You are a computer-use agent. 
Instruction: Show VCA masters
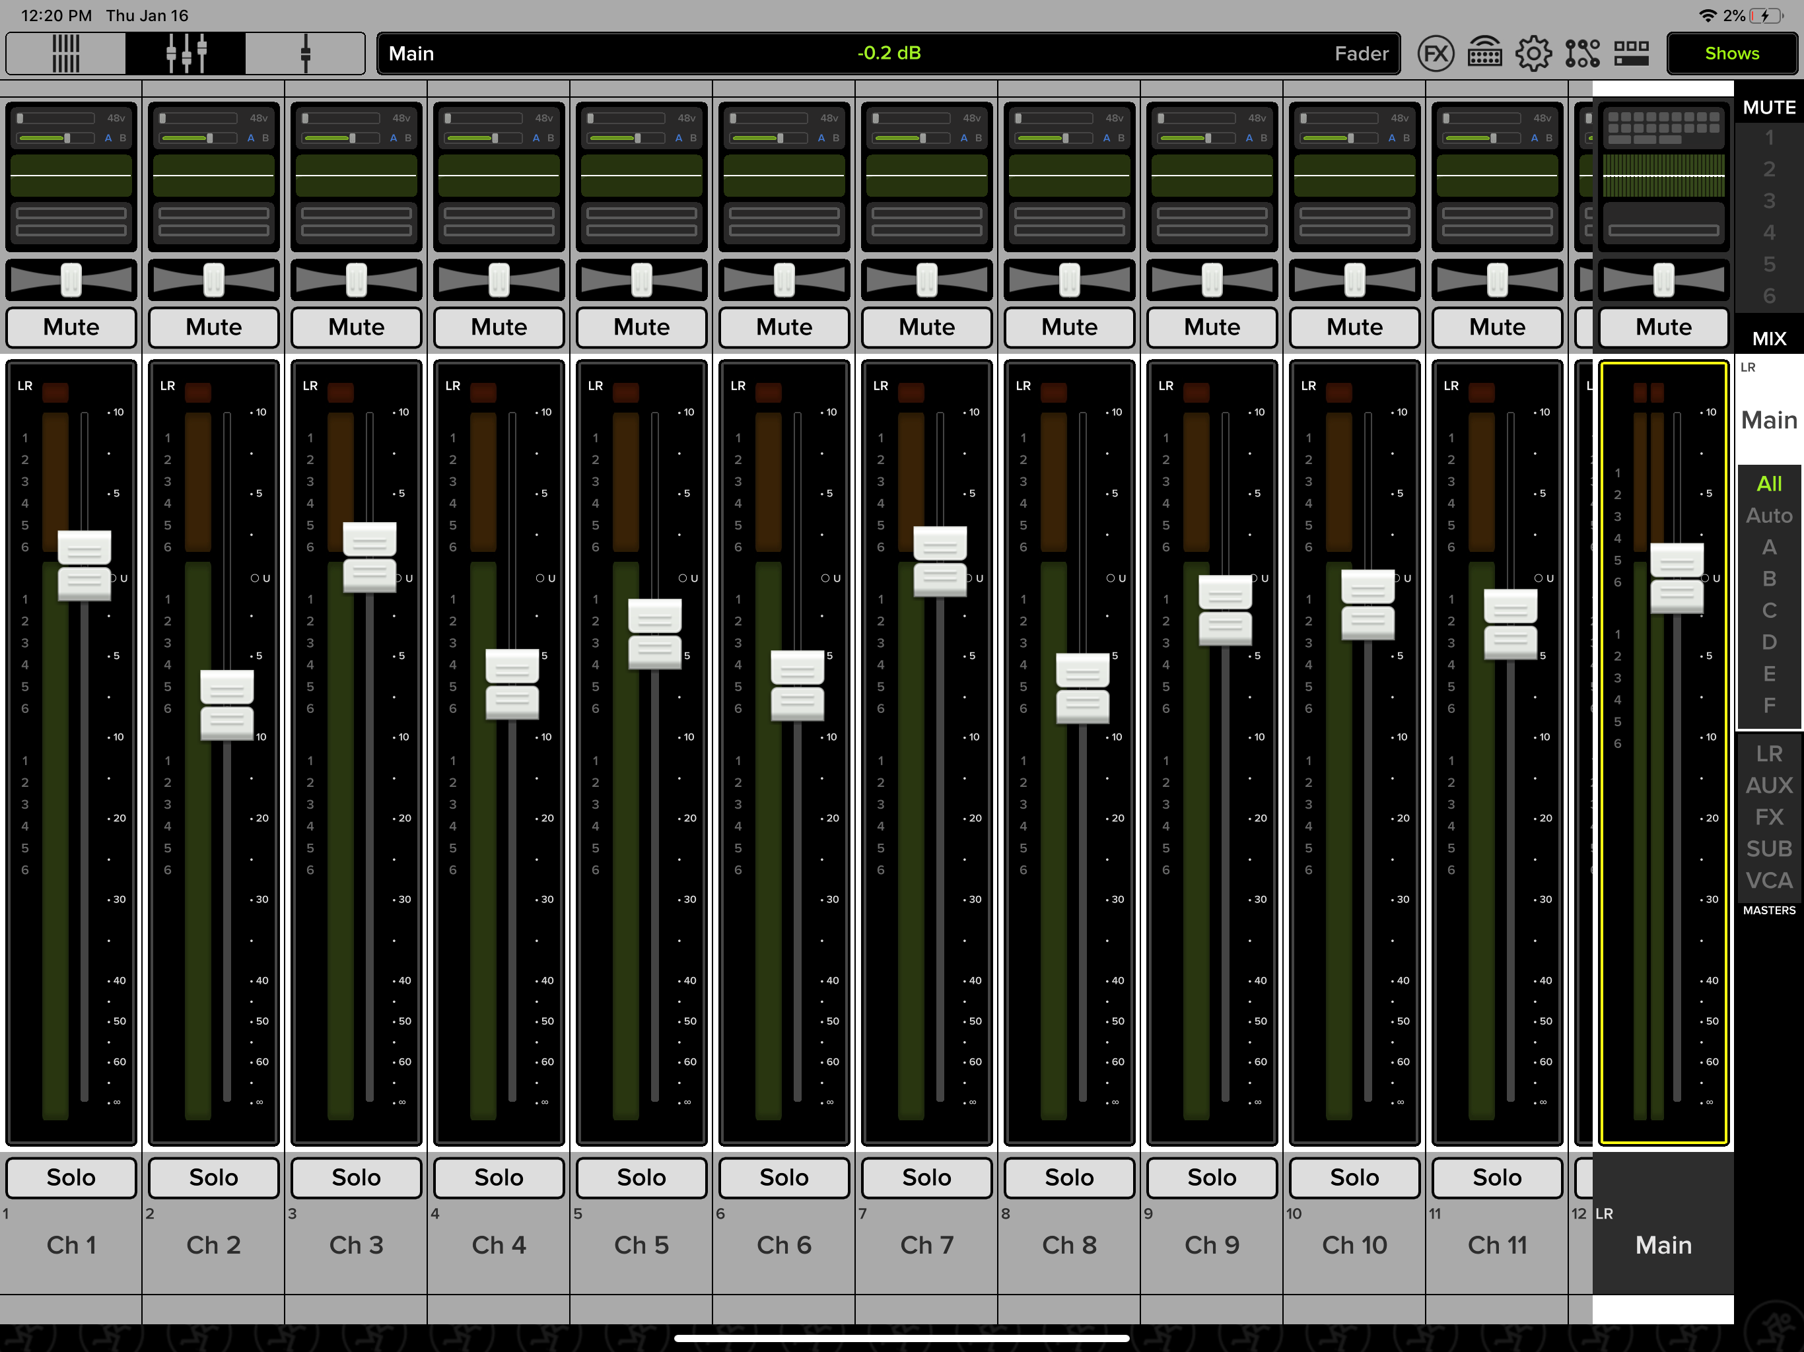pos(1768,881)
